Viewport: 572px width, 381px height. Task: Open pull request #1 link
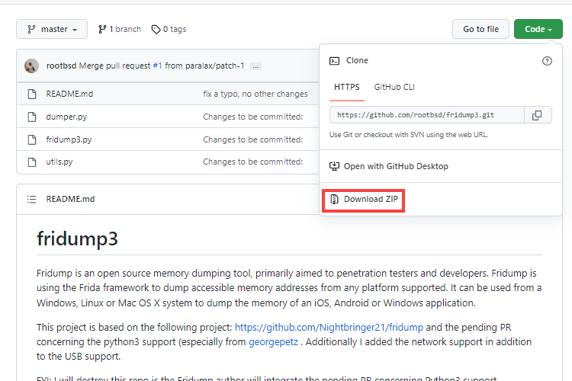(157, 66)
